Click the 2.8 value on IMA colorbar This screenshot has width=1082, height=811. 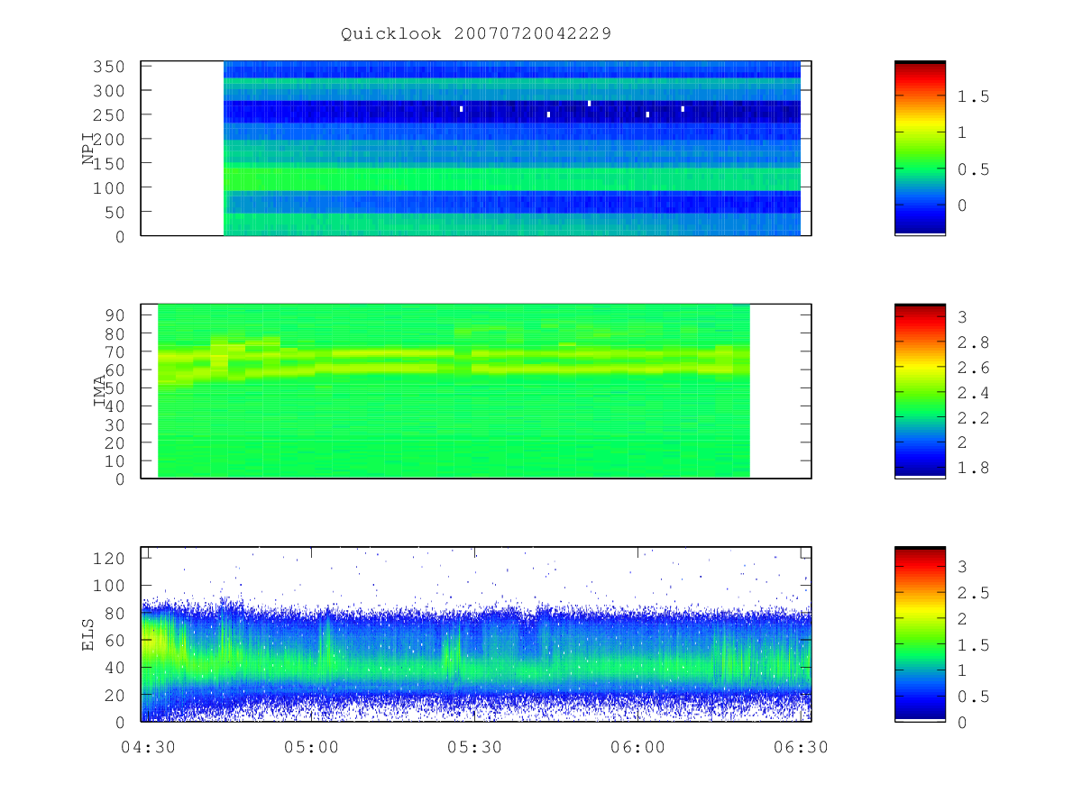coord(973,342)
